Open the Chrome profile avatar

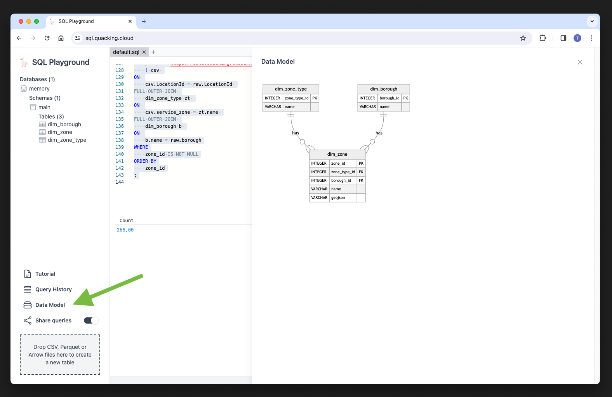pyautogui.click(x=577, y=38)
